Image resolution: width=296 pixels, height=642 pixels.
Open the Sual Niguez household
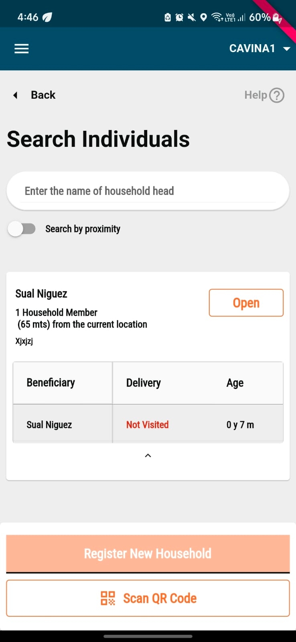tap(246, 303)
